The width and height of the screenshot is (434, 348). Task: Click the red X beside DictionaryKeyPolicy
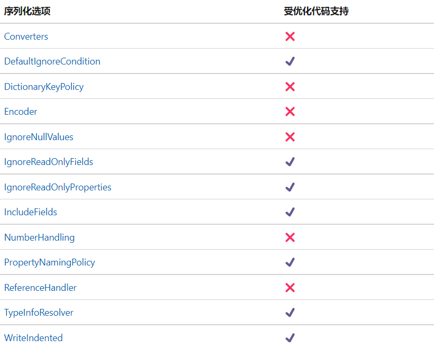(290, 87)
